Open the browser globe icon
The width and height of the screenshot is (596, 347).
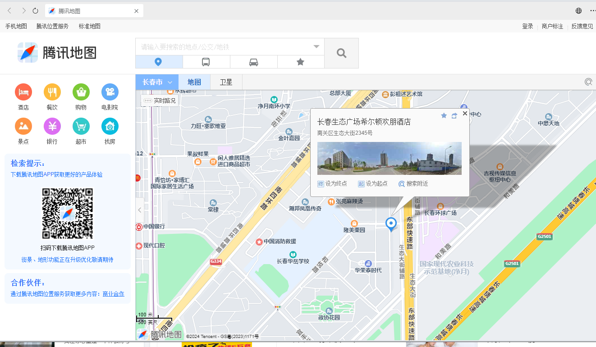click(578, 11)
